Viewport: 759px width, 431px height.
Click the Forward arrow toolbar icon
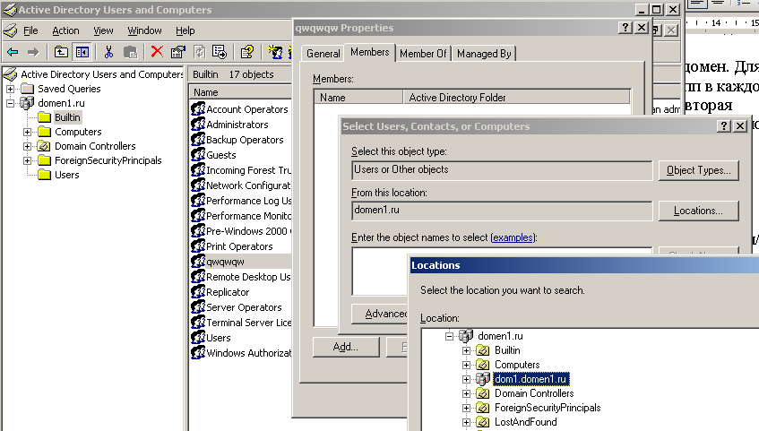click(33, 52)
